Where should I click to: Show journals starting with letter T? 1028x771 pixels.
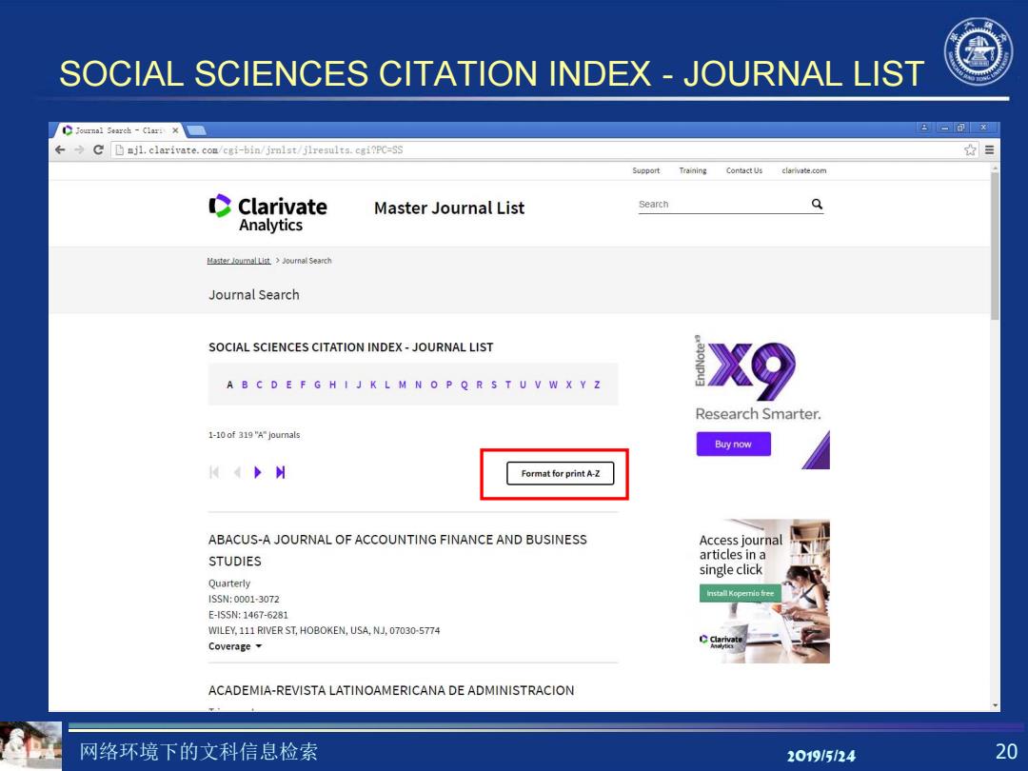[x=508, y=385]
